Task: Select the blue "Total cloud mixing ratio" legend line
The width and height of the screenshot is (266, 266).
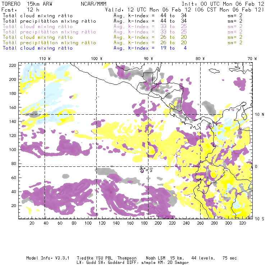Action: click(38, 48)
